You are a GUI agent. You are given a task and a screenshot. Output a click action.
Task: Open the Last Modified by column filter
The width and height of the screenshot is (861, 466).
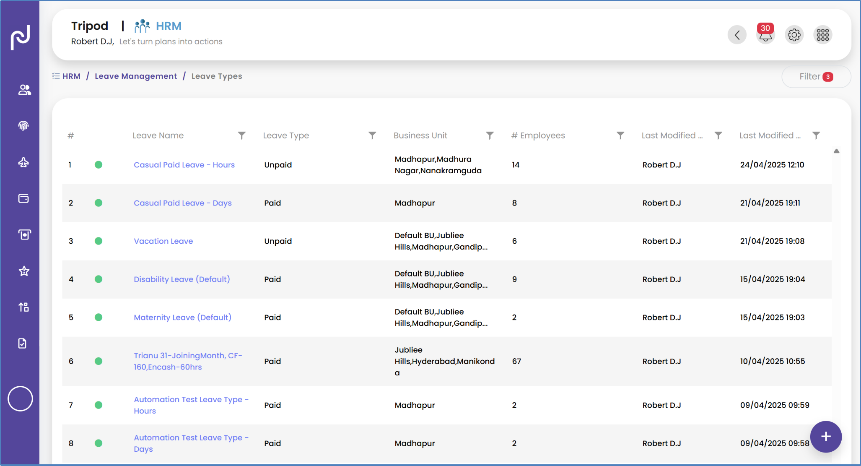tap(718, 135)
